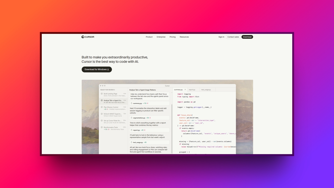Click the READY FOR REVIEW 6 heading
Image resolution: width=334 pixels, height=188 pixels.
point(108,90)
